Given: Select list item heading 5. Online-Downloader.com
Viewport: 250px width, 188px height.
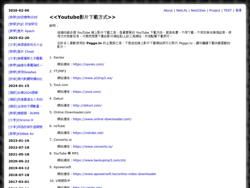Looking at the screenshot, I should coord(70,112).
